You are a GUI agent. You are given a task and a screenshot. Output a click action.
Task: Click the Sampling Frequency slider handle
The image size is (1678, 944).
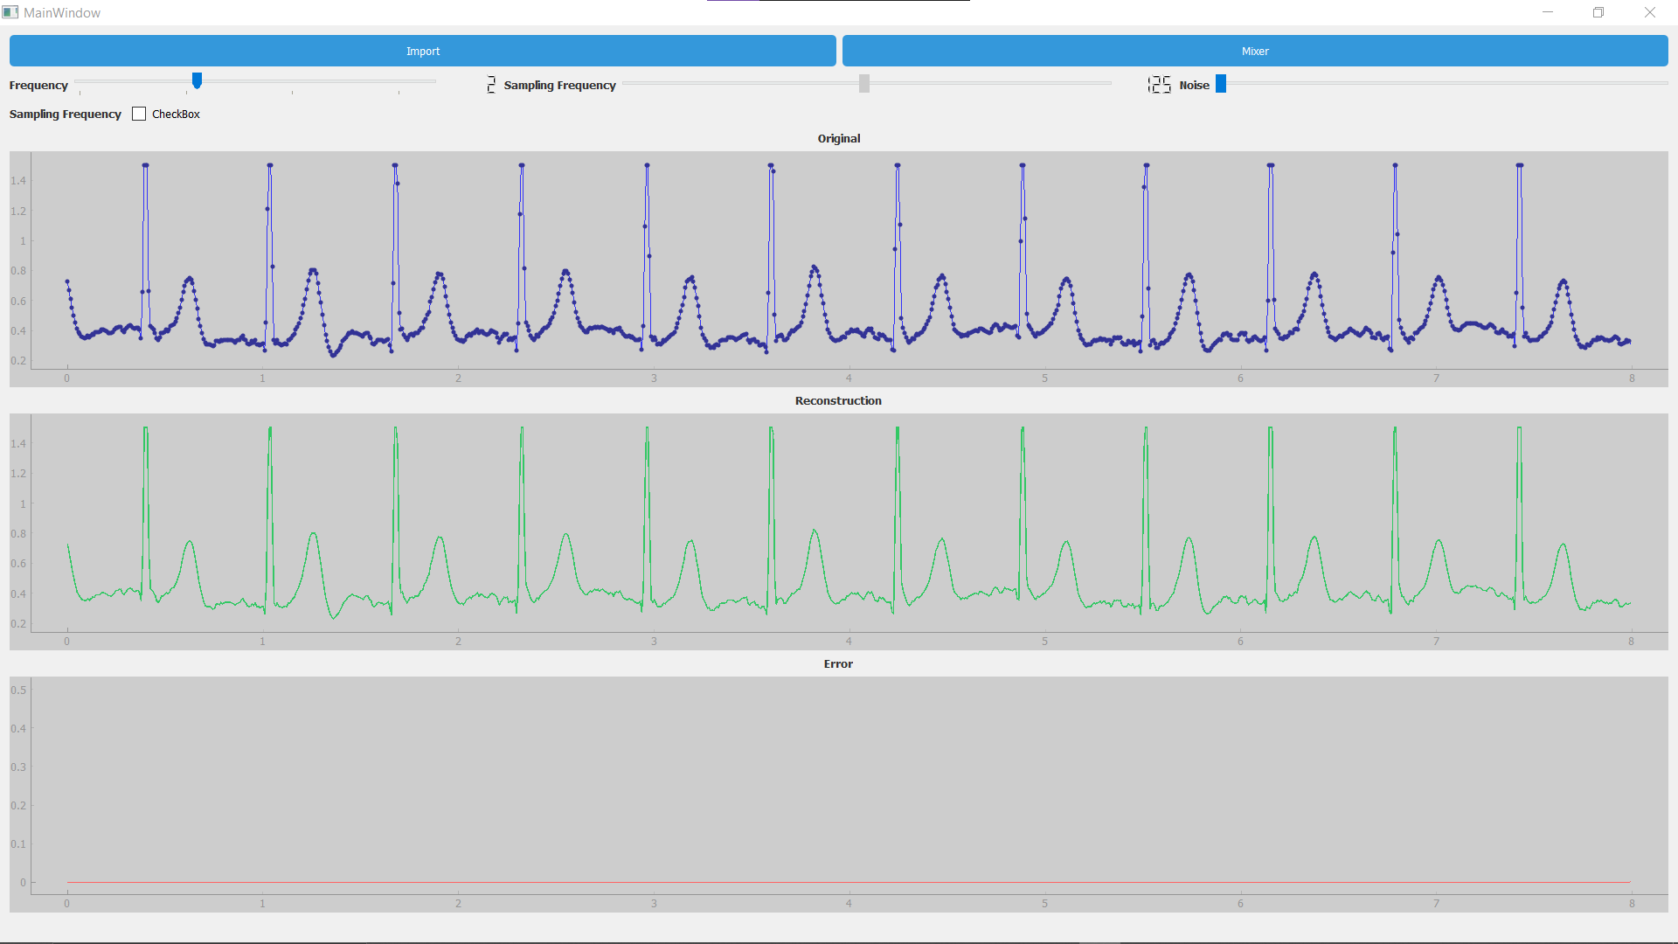863,84
